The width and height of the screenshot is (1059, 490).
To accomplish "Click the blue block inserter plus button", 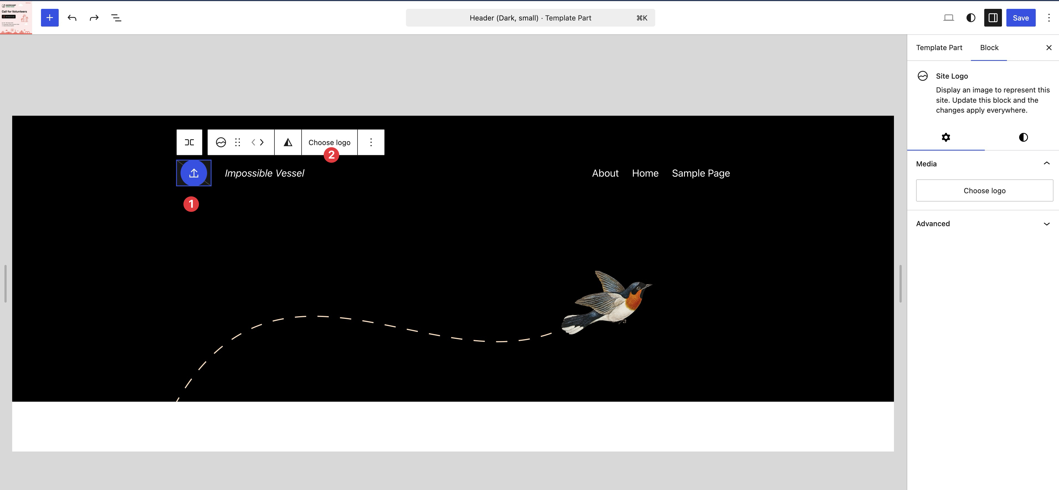I will pyautogui.click(x=49, y=18).
